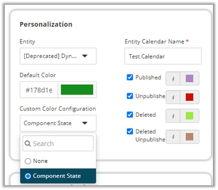Uncheck the Unpublished checkbox

click(130, 96)
